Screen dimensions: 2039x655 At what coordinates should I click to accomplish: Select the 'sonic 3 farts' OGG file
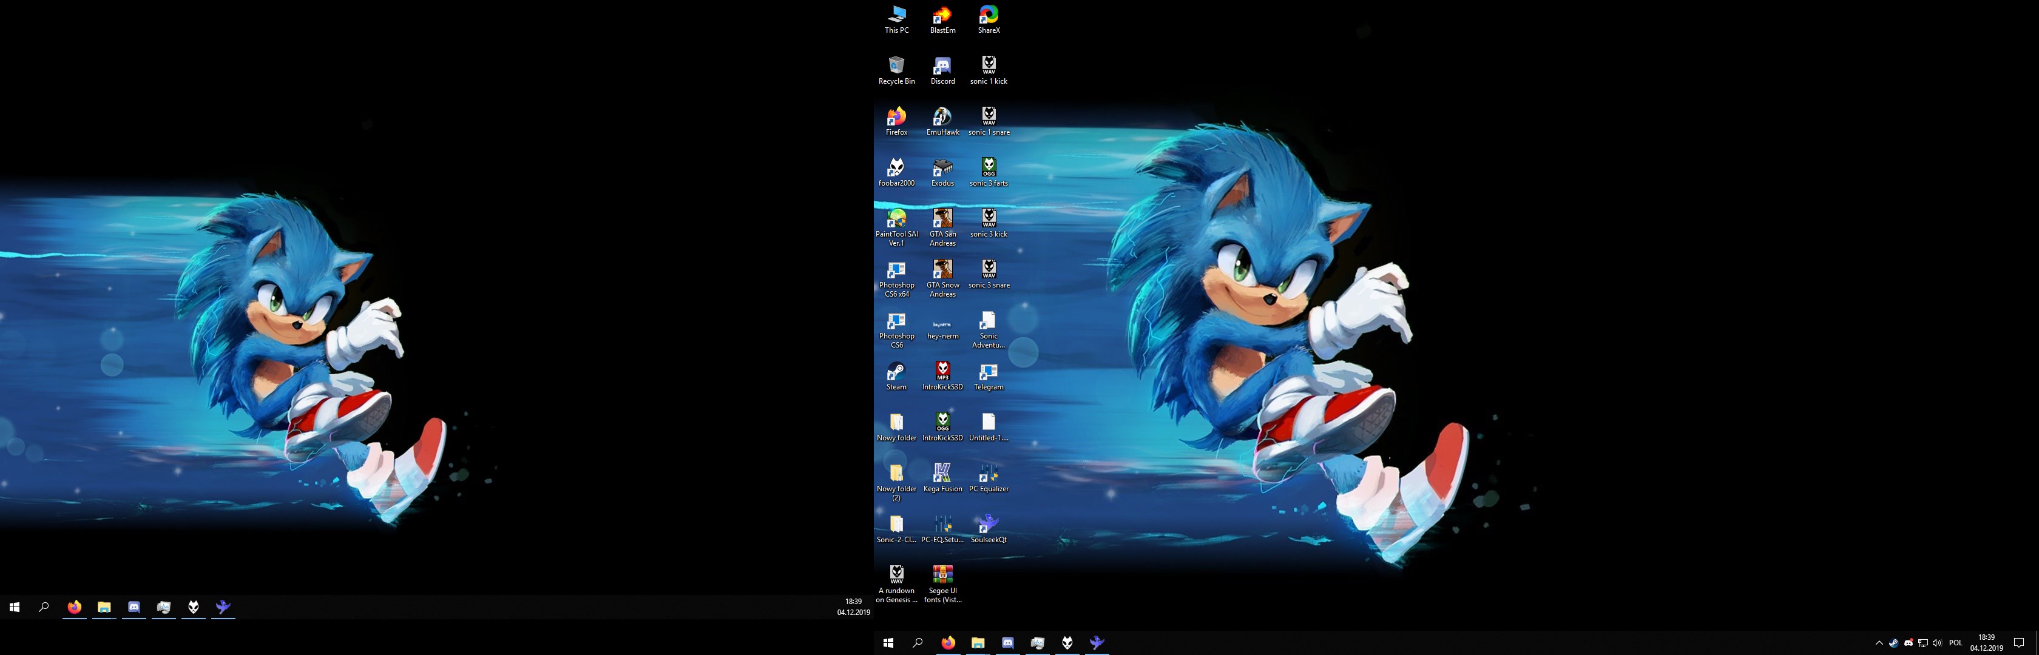[x=989, y=172]
